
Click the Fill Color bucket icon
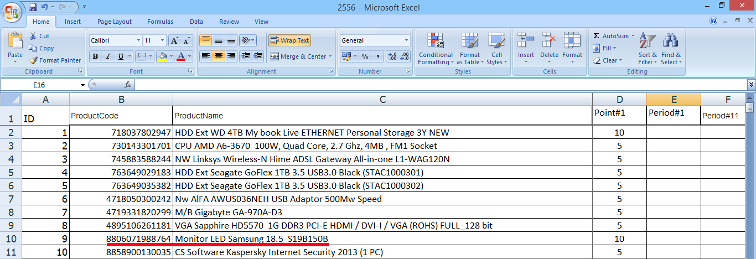(x=162, y=56)
